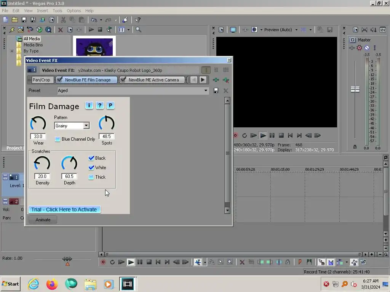Toggle the NewBlue ME Active Camera checkbox
The height and width of the screenshot is (292, 390).
point(123,80)
